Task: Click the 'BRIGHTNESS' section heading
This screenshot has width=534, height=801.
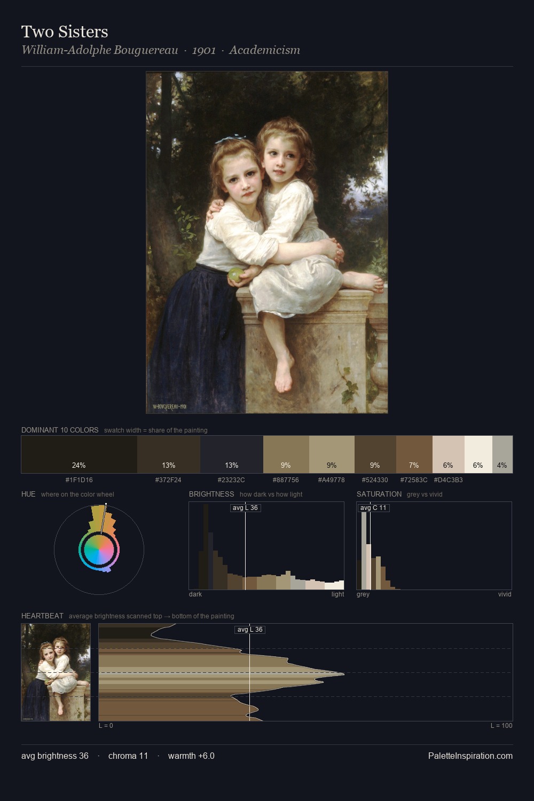Action: coord(211,494)
